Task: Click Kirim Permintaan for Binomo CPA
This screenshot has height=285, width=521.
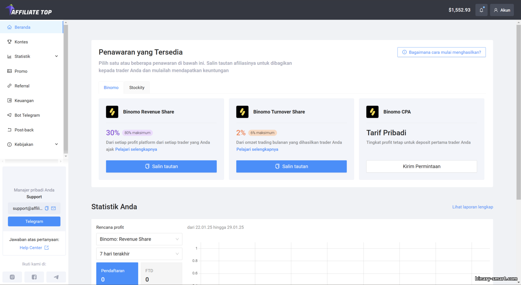Action: pyautogui.click(x=422, y=166)
